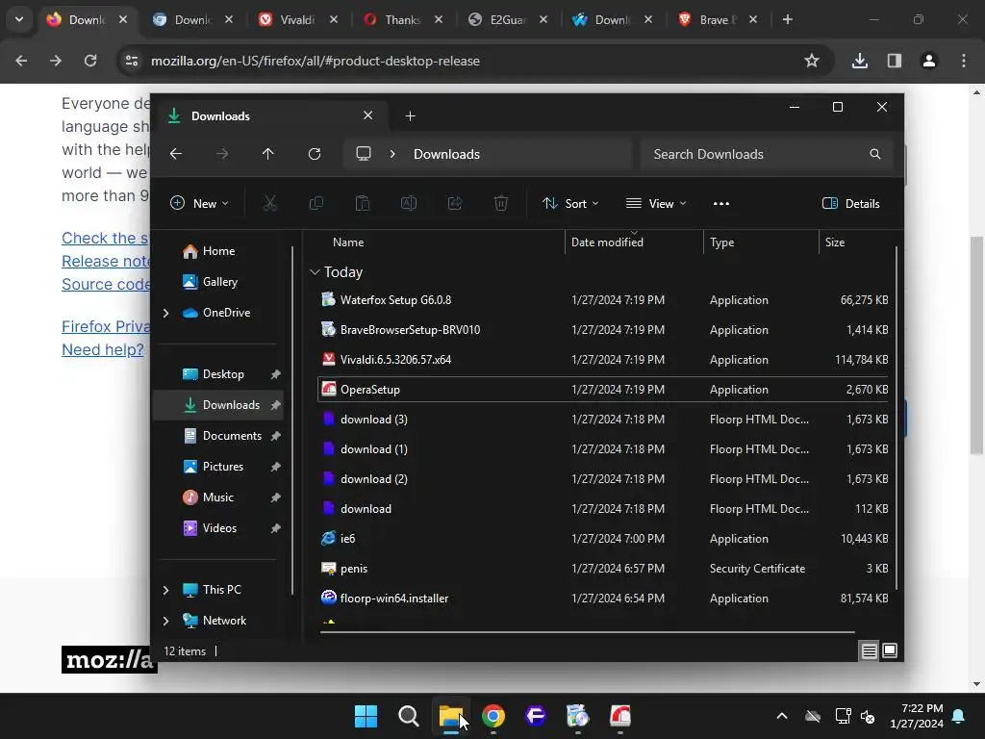Select the Vivaldi.6.5.3206.57.x64 file
Screen dimensions: 985x739
(604, 360)
